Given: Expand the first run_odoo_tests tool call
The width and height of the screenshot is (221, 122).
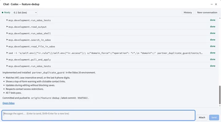Looking at the screenshot, I should 7,20.
